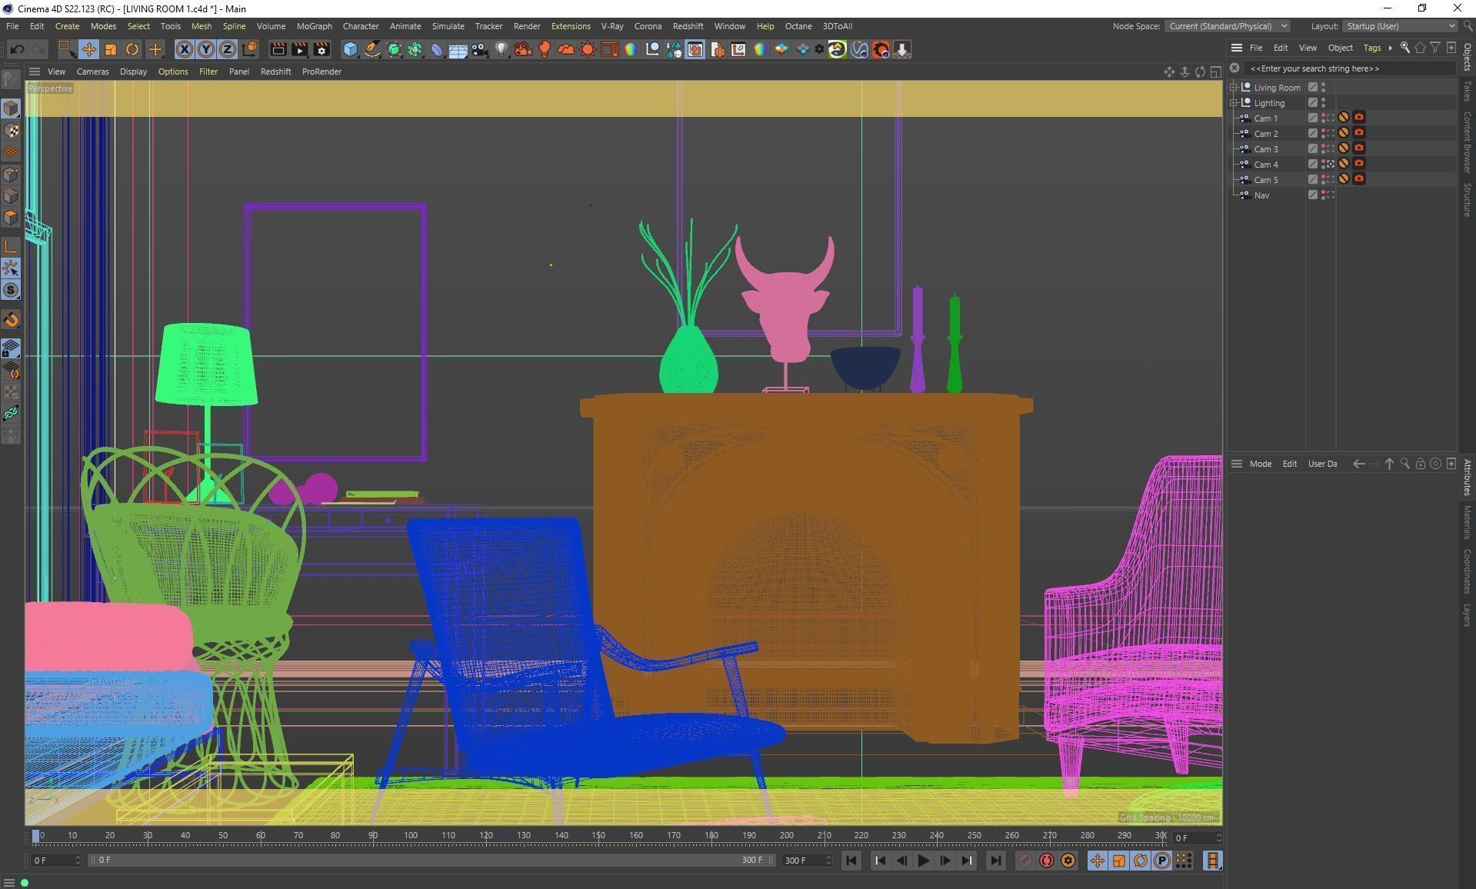Select Model mode in the left palette
The height and width of the screenshot is (889, 1476).
coord(11,108)
